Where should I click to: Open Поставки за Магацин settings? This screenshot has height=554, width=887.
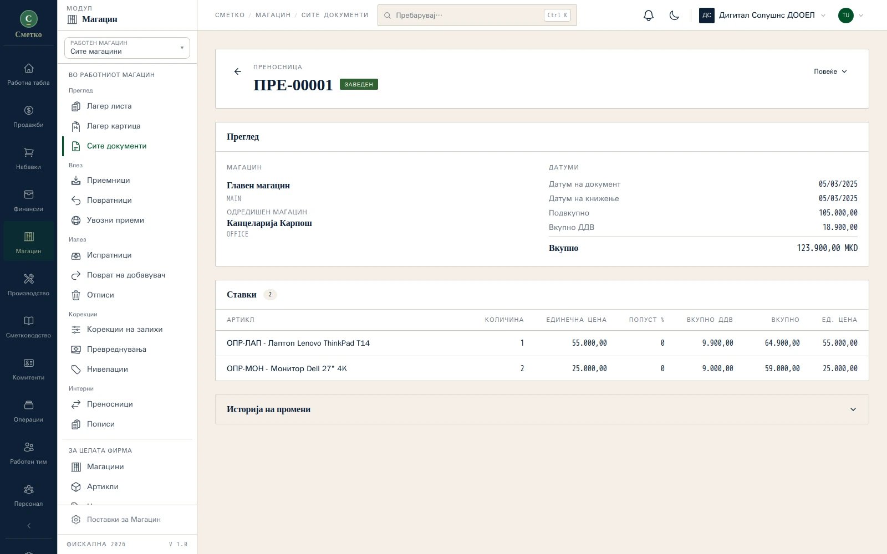(127, 520)
